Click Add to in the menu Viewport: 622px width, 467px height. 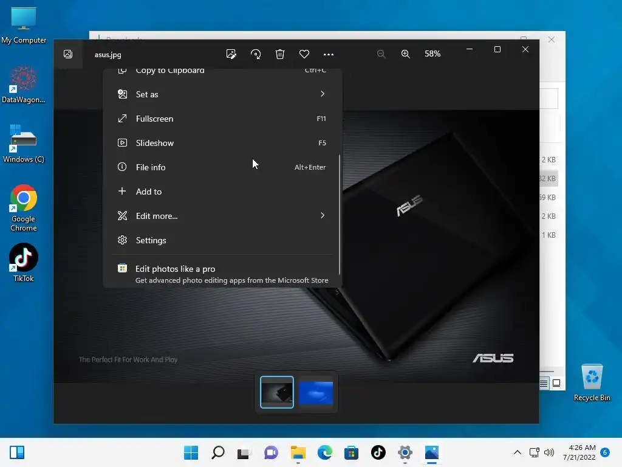(x=222, y=192)
